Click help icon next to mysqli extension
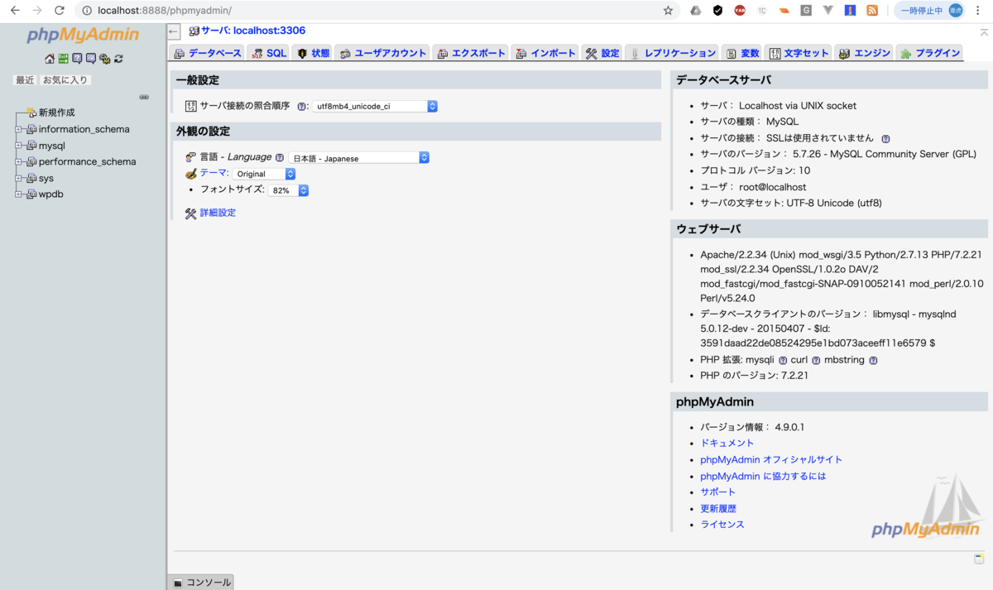 [783, 360]
